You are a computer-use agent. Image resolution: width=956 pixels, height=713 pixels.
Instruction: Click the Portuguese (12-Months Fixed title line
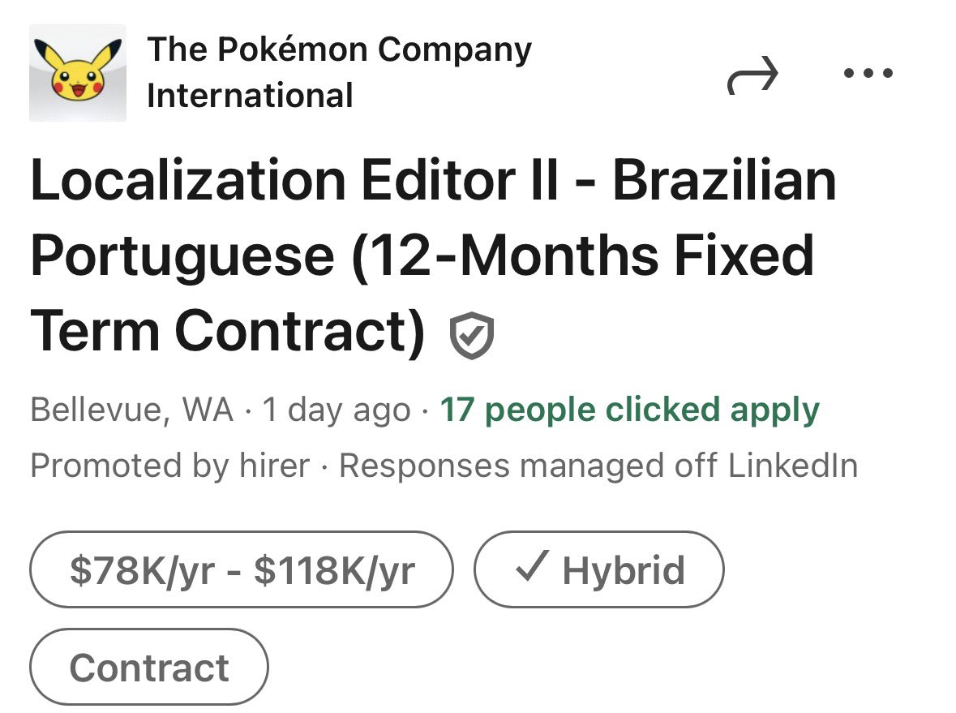coord(422,256)
